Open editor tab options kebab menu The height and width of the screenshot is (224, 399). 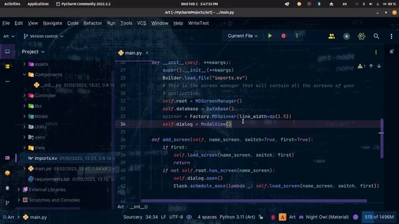pyautogui.click(x=376, y=52)
